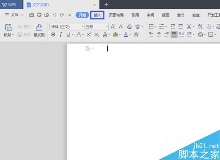Click the distributed alignment icon
This screenshot has width=220, height=160.
tap(182, 34)
